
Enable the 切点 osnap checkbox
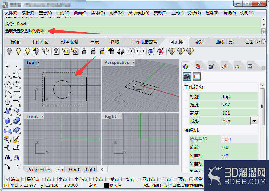tap(123, 179)
